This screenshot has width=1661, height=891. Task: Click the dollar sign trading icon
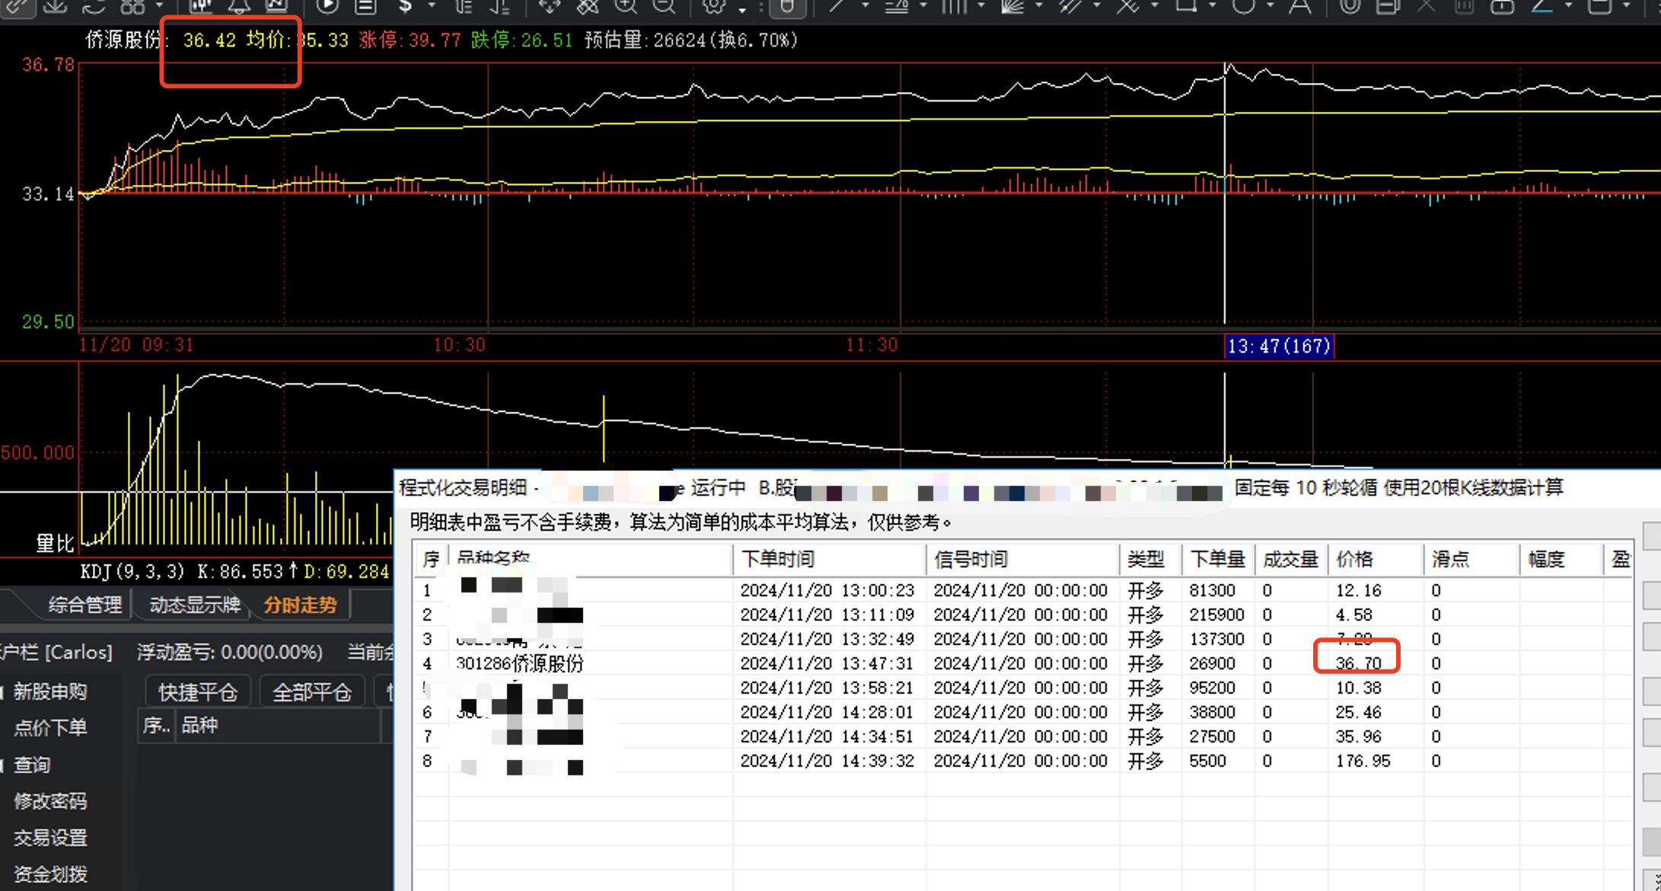pyautogui.click(x=406, y=6)
